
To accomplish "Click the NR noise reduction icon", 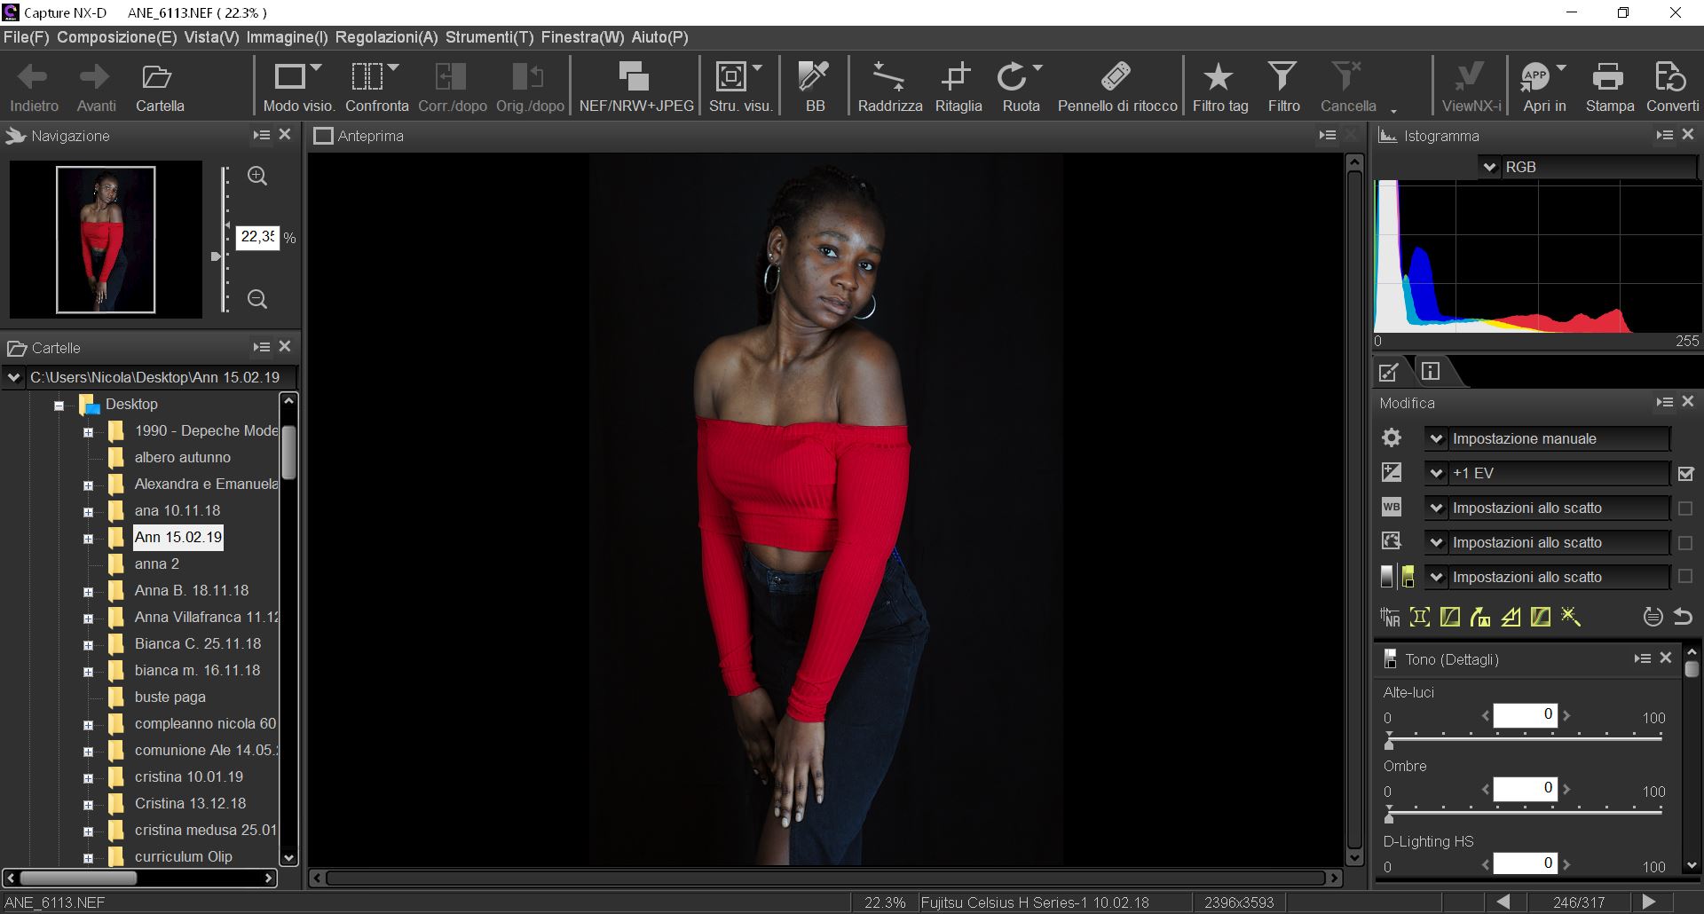I will (1389, 617).
